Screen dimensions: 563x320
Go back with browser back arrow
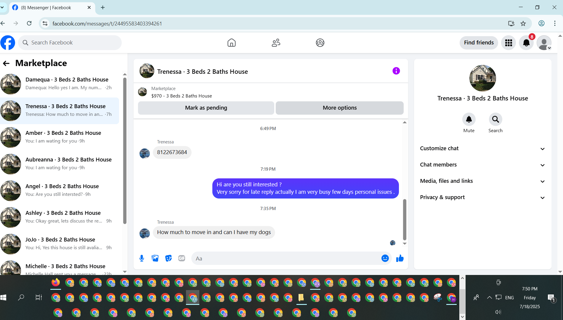coord(3,23)
